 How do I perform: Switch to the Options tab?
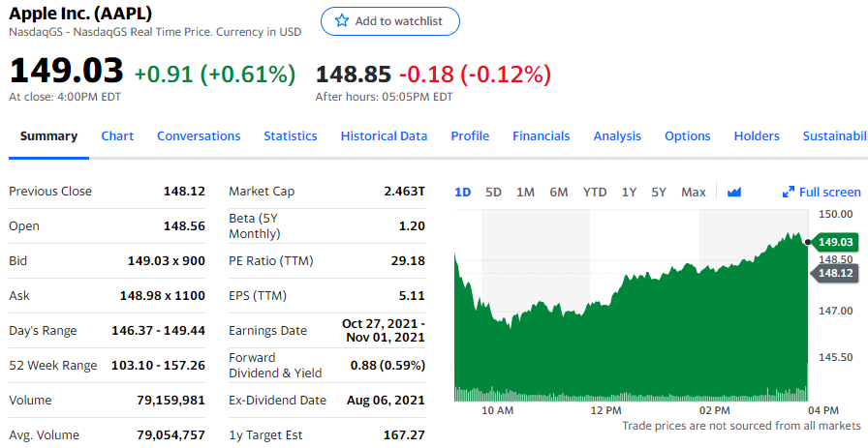[688, 135]
